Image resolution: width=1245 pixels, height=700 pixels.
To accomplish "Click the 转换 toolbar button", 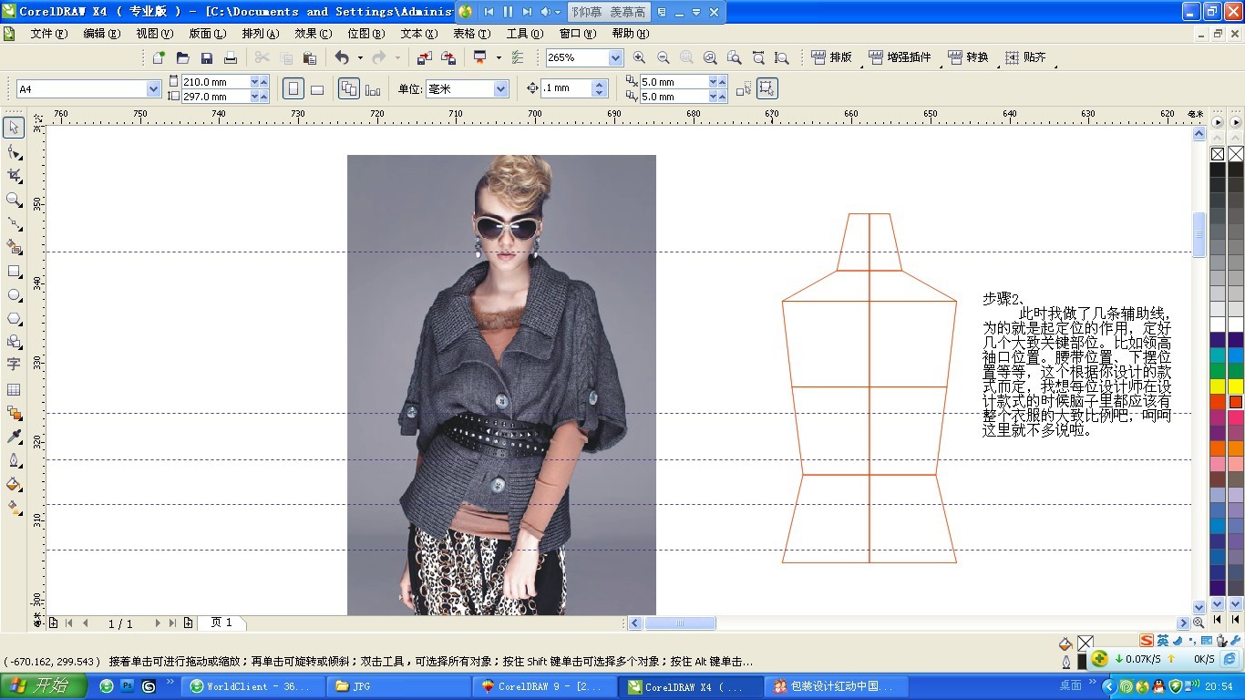I will [x=968, y=57].
